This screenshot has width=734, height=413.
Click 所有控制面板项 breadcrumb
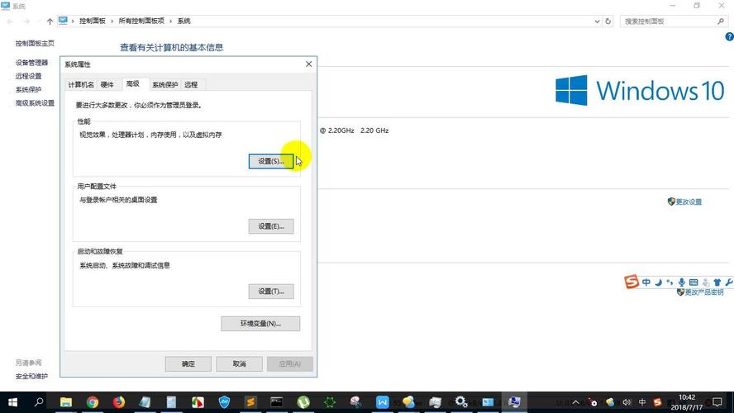pos(141,21)
